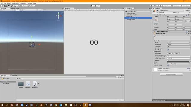Toggle Raycast Target checkbox

(168, 66)
